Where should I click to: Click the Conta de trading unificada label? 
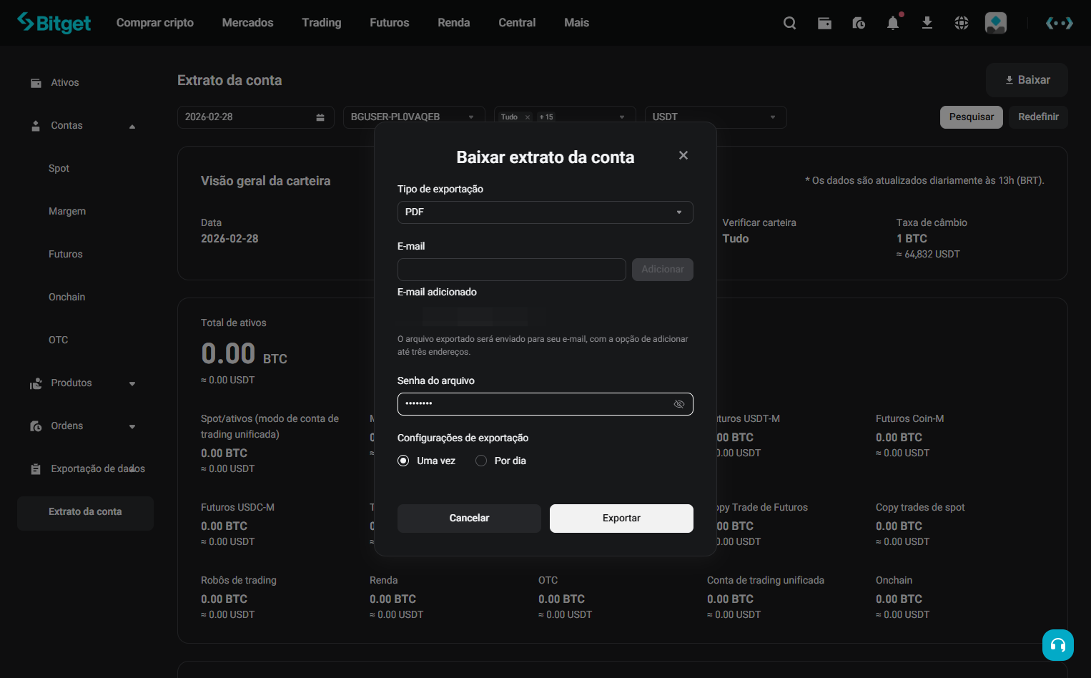coord(766,581)
